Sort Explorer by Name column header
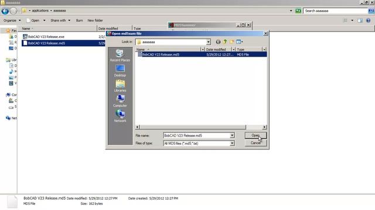The height and width of the screenshot is (210, 375). point(57,29)
